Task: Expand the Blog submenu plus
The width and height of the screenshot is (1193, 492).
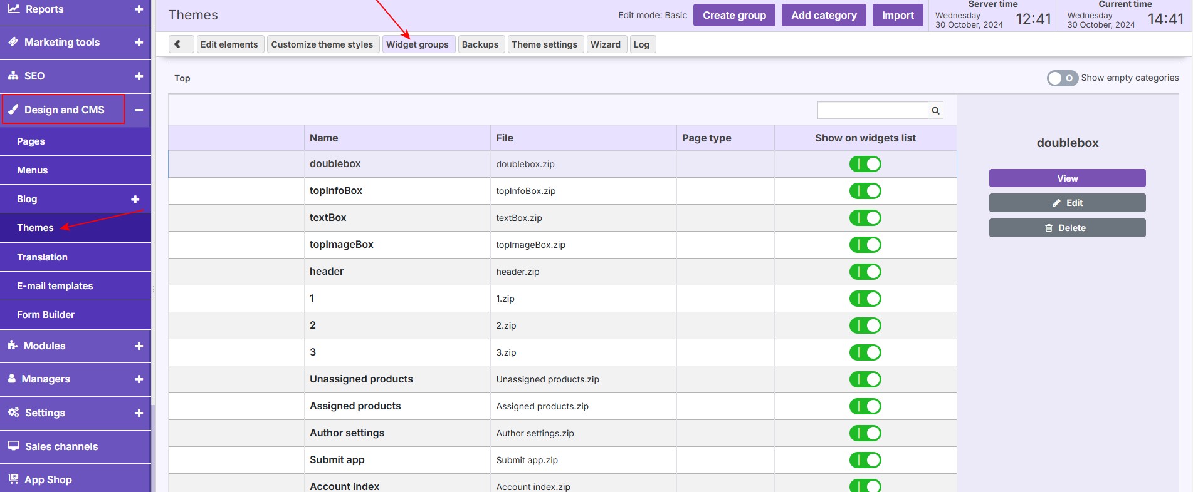Action: [x=135, y=200]
